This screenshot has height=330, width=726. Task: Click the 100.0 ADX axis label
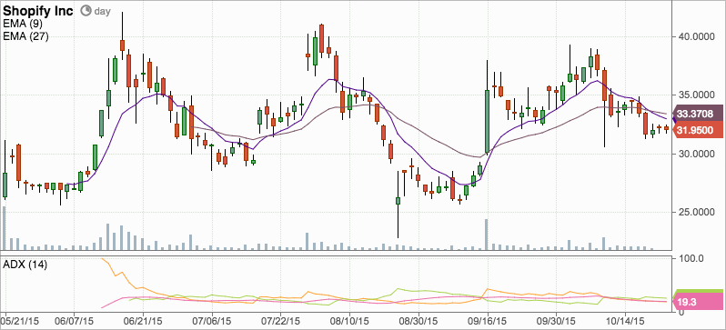691,258
